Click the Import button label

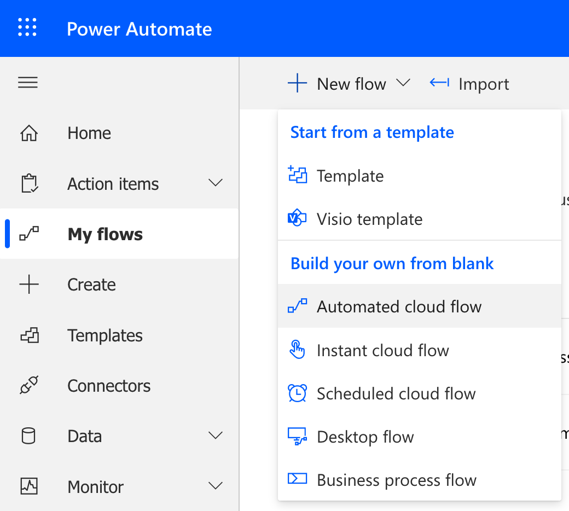tap(484, 84)
